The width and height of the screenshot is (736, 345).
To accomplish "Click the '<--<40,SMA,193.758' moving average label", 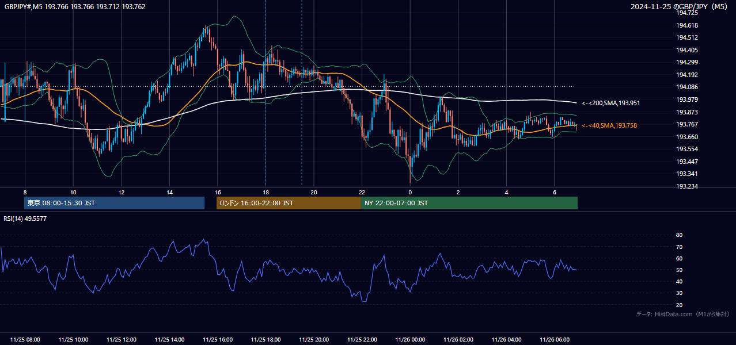I will point(609,125).
